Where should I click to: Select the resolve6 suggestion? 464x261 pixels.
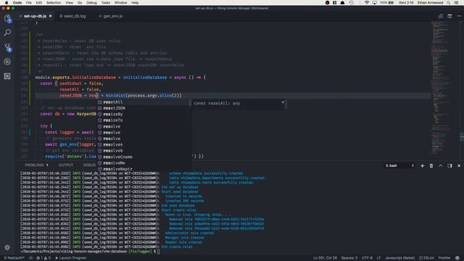[x=144, y=151]
